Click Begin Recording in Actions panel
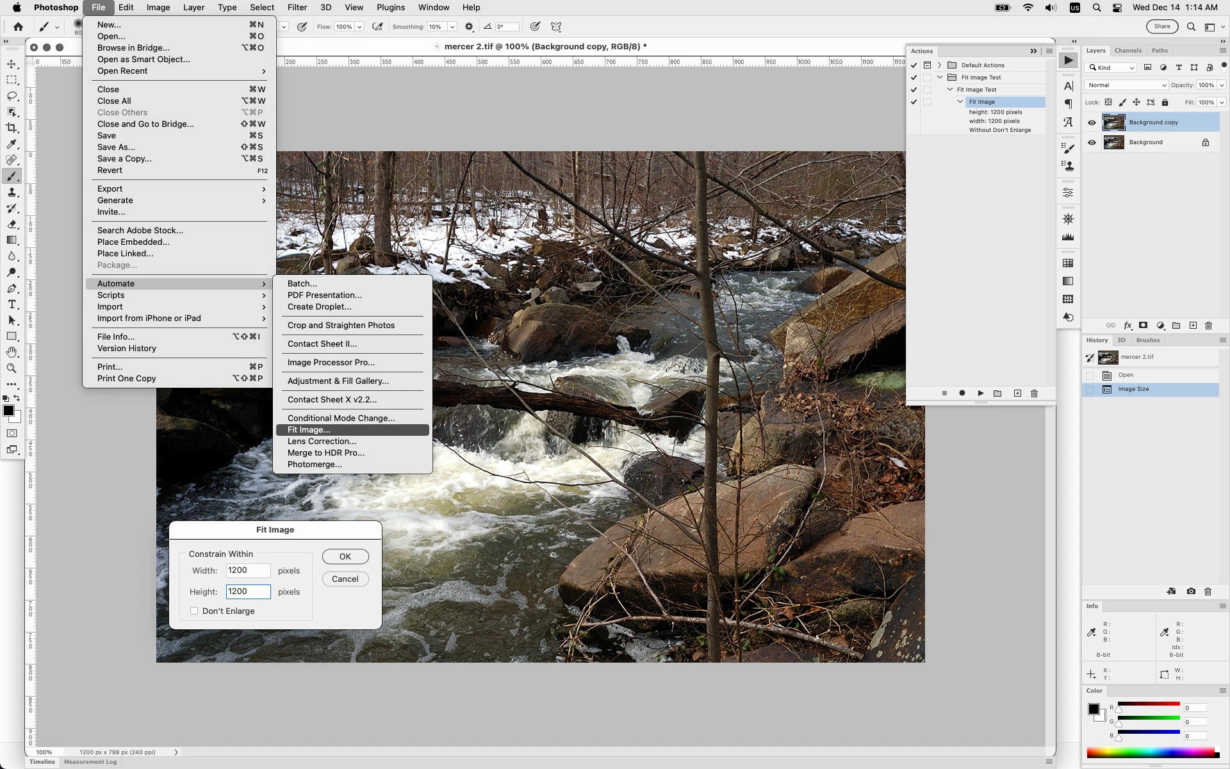Viewport: 1230px width, 769px height. click(962, 393)
